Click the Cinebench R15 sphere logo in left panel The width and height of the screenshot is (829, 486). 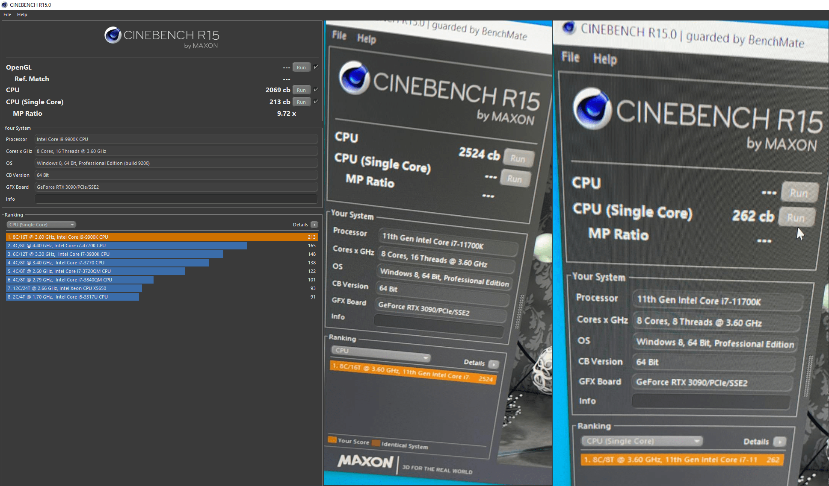(x=113, y=35)
